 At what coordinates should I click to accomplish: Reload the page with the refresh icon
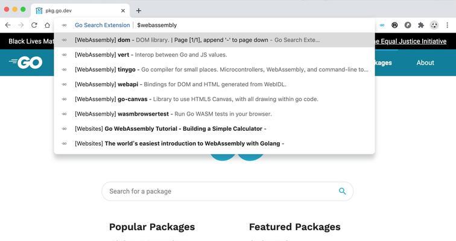[34, 25]
